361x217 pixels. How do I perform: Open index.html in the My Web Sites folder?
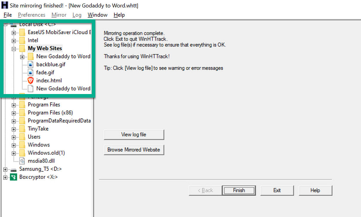[x=49, y=80]
